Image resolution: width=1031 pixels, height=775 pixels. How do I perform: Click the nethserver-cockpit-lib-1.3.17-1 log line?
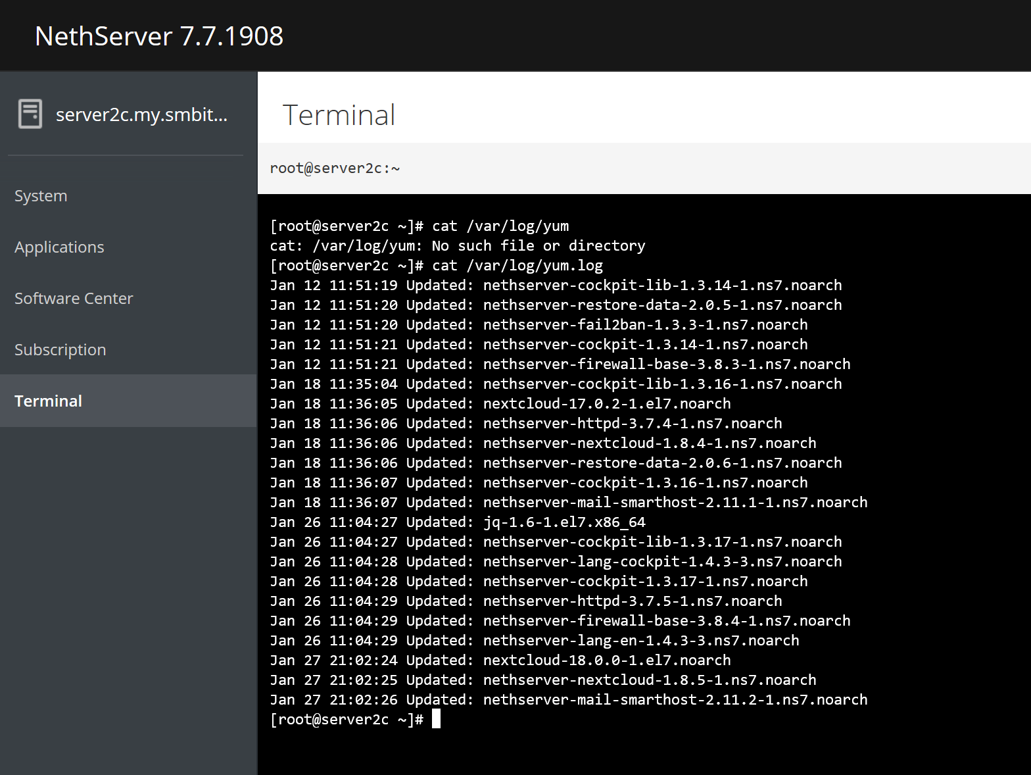click(556, 541)
